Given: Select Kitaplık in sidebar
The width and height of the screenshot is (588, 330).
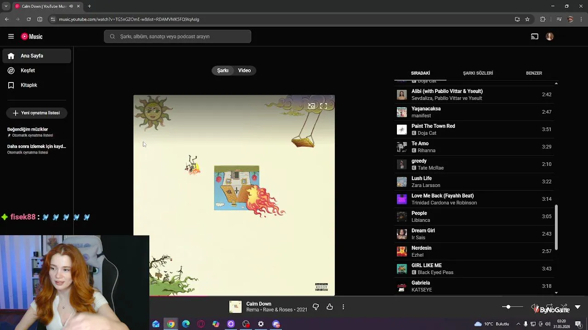Looking at the screenshot, I should pos(37,85).
